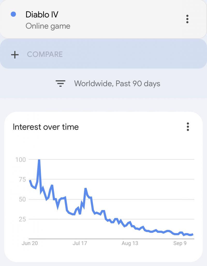Image resolution: width=207 pixels, height=266 pixels.
Task: Click the Interest over time heading
Action: coord(46,127)
